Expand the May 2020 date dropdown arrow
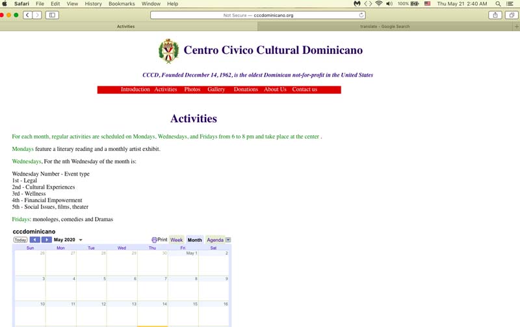Image resolution: width=520 pixels, height=327 pixels. 81,240
